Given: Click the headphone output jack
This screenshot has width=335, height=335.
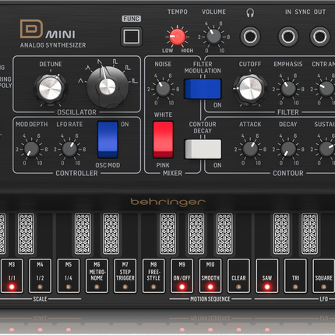Looking at the screenshot, I should click(x=250, y=37).
